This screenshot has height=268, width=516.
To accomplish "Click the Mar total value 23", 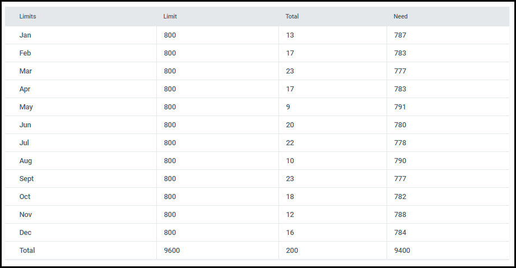I will pos(290,71).
